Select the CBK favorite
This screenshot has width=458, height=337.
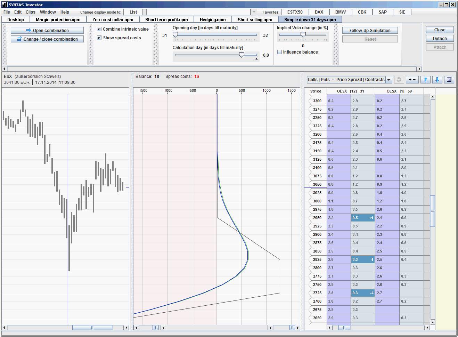tap(362, 12)
